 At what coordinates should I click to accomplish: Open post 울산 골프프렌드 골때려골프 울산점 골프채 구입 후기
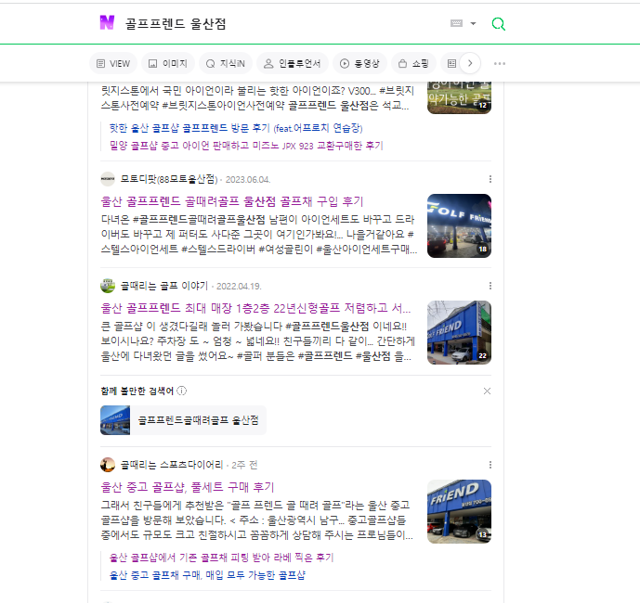pos(232,201)
